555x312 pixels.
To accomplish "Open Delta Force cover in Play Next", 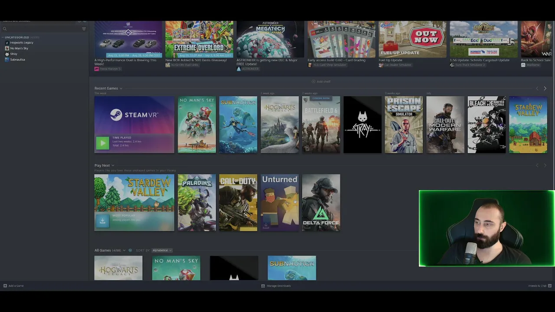I will coord(321,202).
